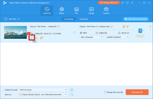Click the Convert All button
Viewport: 153px width, 99px height.
click(x=137, y=92)
